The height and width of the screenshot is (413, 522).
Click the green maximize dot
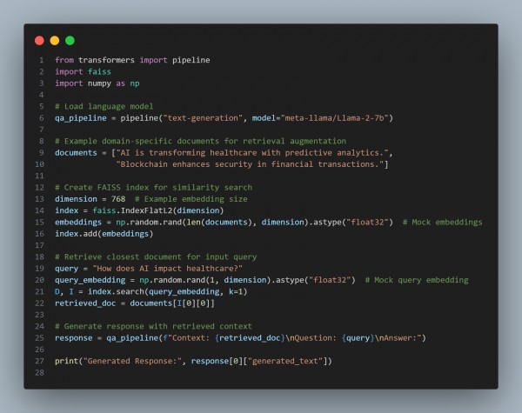pos(70,41)
